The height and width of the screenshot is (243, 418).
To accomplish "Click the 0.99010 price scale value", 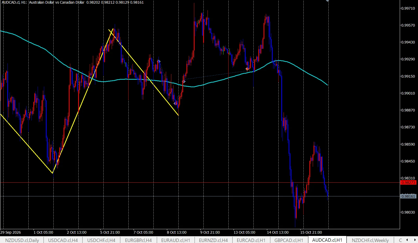I will 408,93.
